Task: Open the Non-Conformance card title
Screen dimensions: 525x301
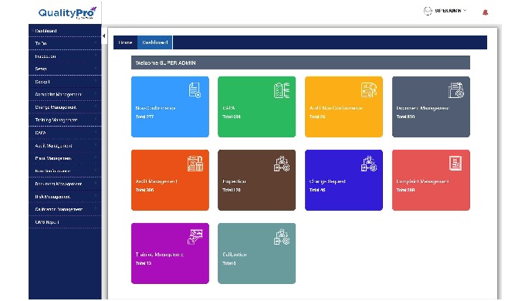Action: pyautogui.click(x=155, y=108)
